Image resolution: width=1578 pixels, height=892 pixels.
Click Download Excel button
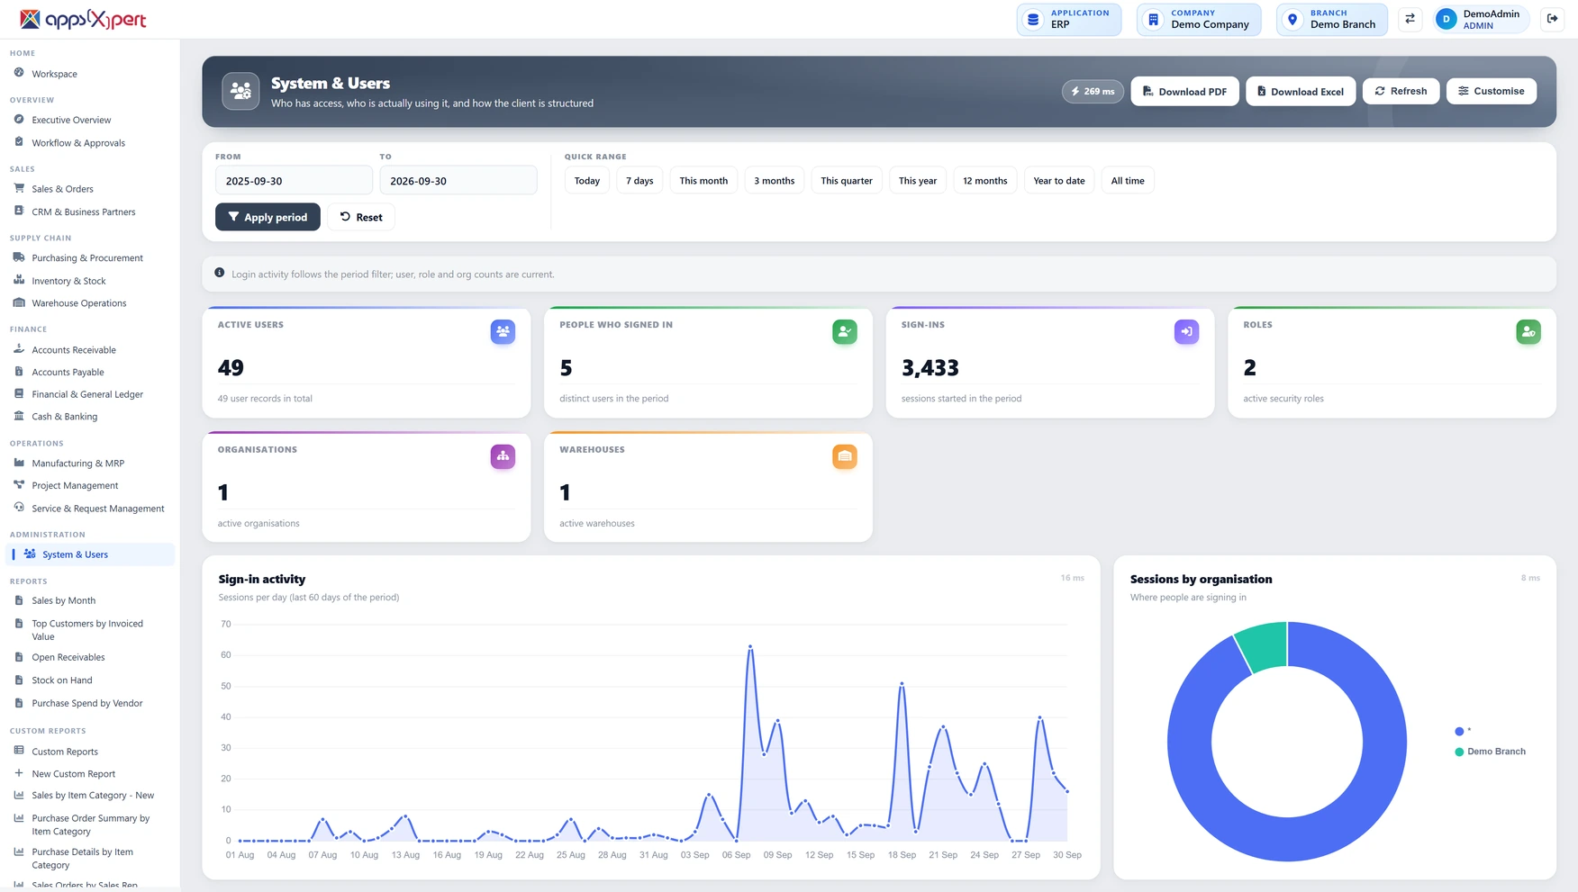coord(1301,91)
